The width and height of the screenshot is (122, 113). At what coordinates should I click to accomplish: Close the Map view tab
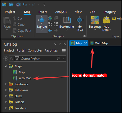[x=86, y=43]
